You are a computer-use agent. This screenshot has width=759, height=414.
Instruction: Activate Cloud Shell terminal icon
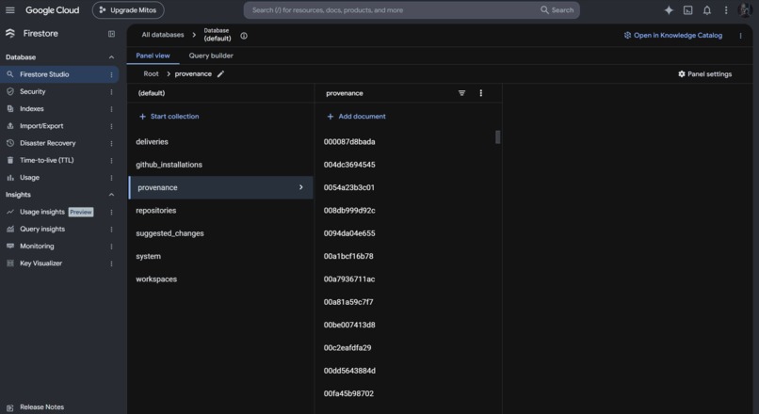click(x=687, y=10)
